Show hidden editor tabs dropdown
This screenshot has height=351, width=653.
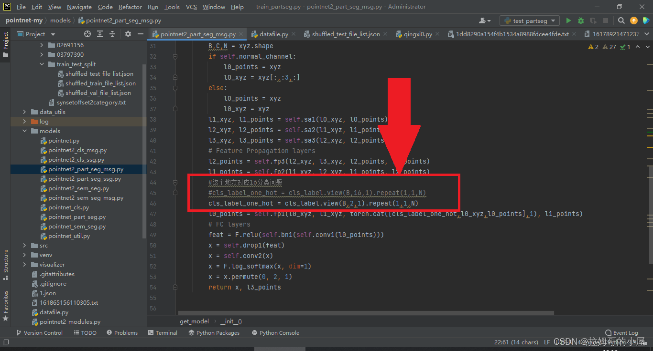pyautogui.click(x=646, y=34)
